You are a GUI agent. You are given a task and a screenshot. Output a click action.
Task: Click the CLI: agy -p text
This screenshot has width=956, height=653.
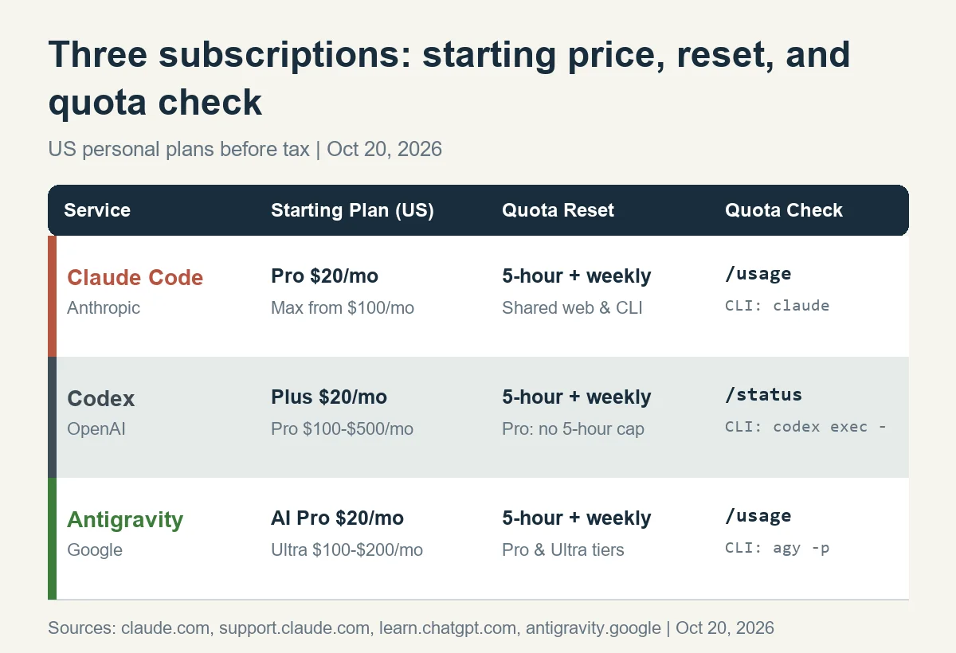tap(777, 548)
